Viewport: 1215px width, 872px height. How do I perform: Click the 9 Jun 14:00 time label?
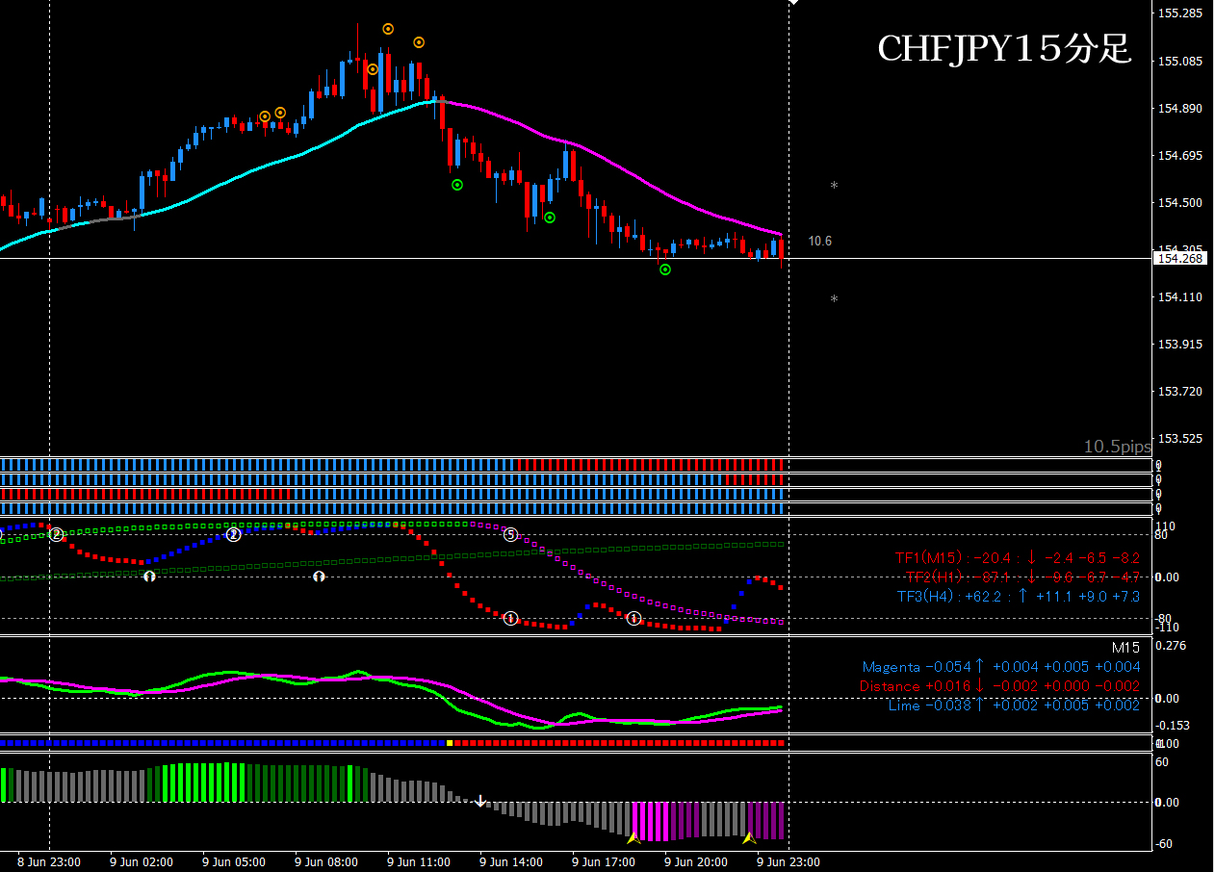[511, 861]
